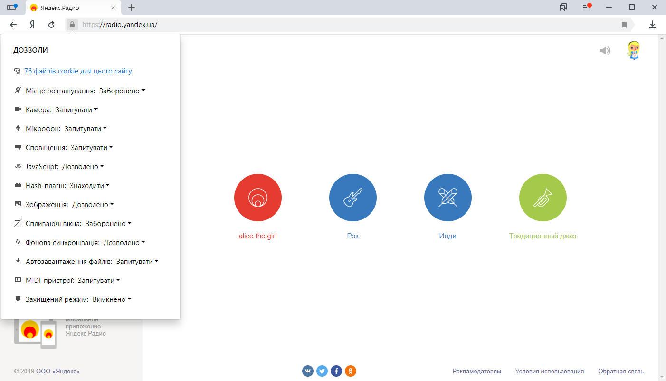Change the JavaScript permission dropdown

[x=83, y=166]
